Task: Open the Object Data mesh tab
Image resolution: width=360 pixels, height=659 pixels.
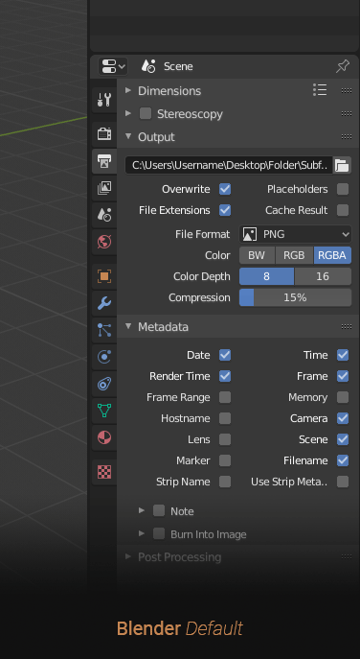Action: 104,411
